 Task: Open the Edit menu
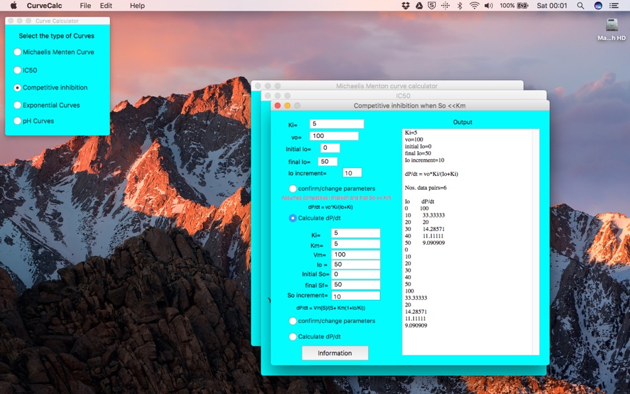coord(106,5)
